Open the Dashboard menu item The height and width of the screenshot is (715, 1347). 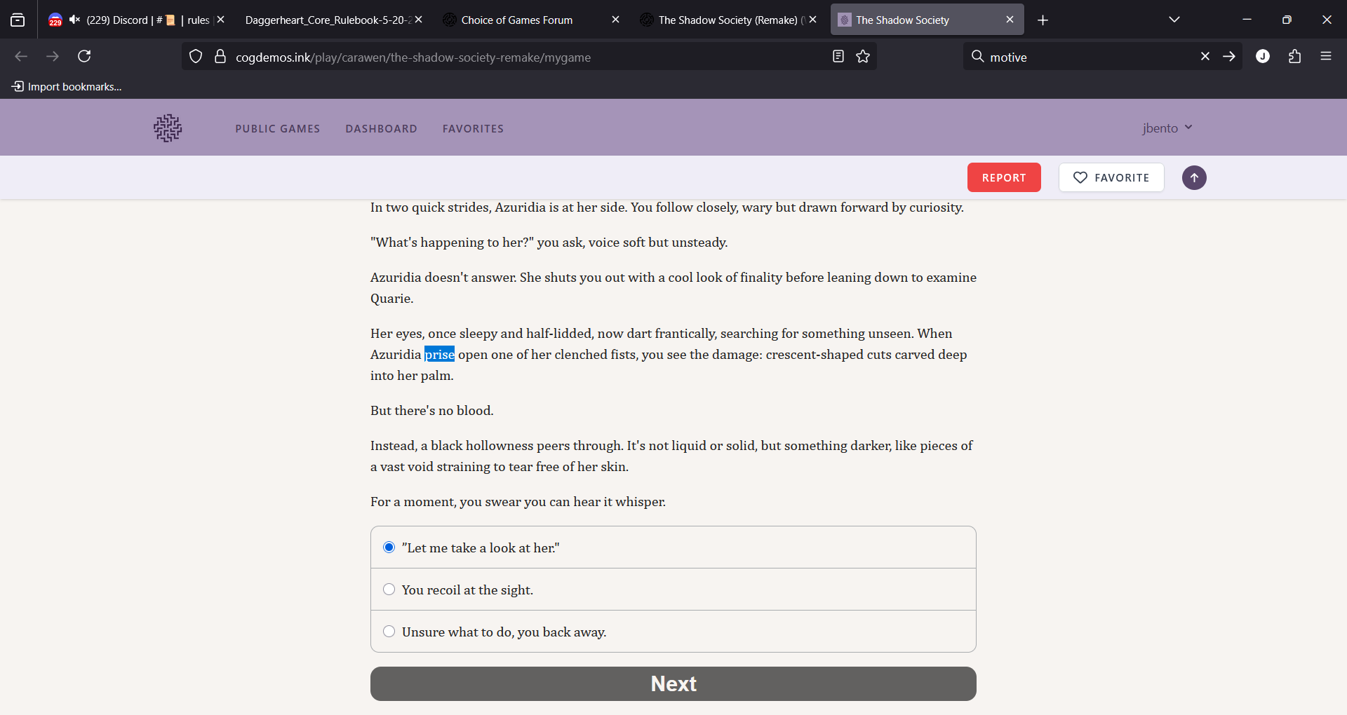[381, 129]
